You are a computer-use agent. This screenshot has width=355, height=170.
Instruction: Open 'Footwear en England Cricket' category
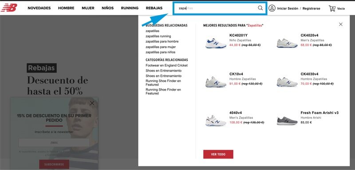[x=167, y=65]
